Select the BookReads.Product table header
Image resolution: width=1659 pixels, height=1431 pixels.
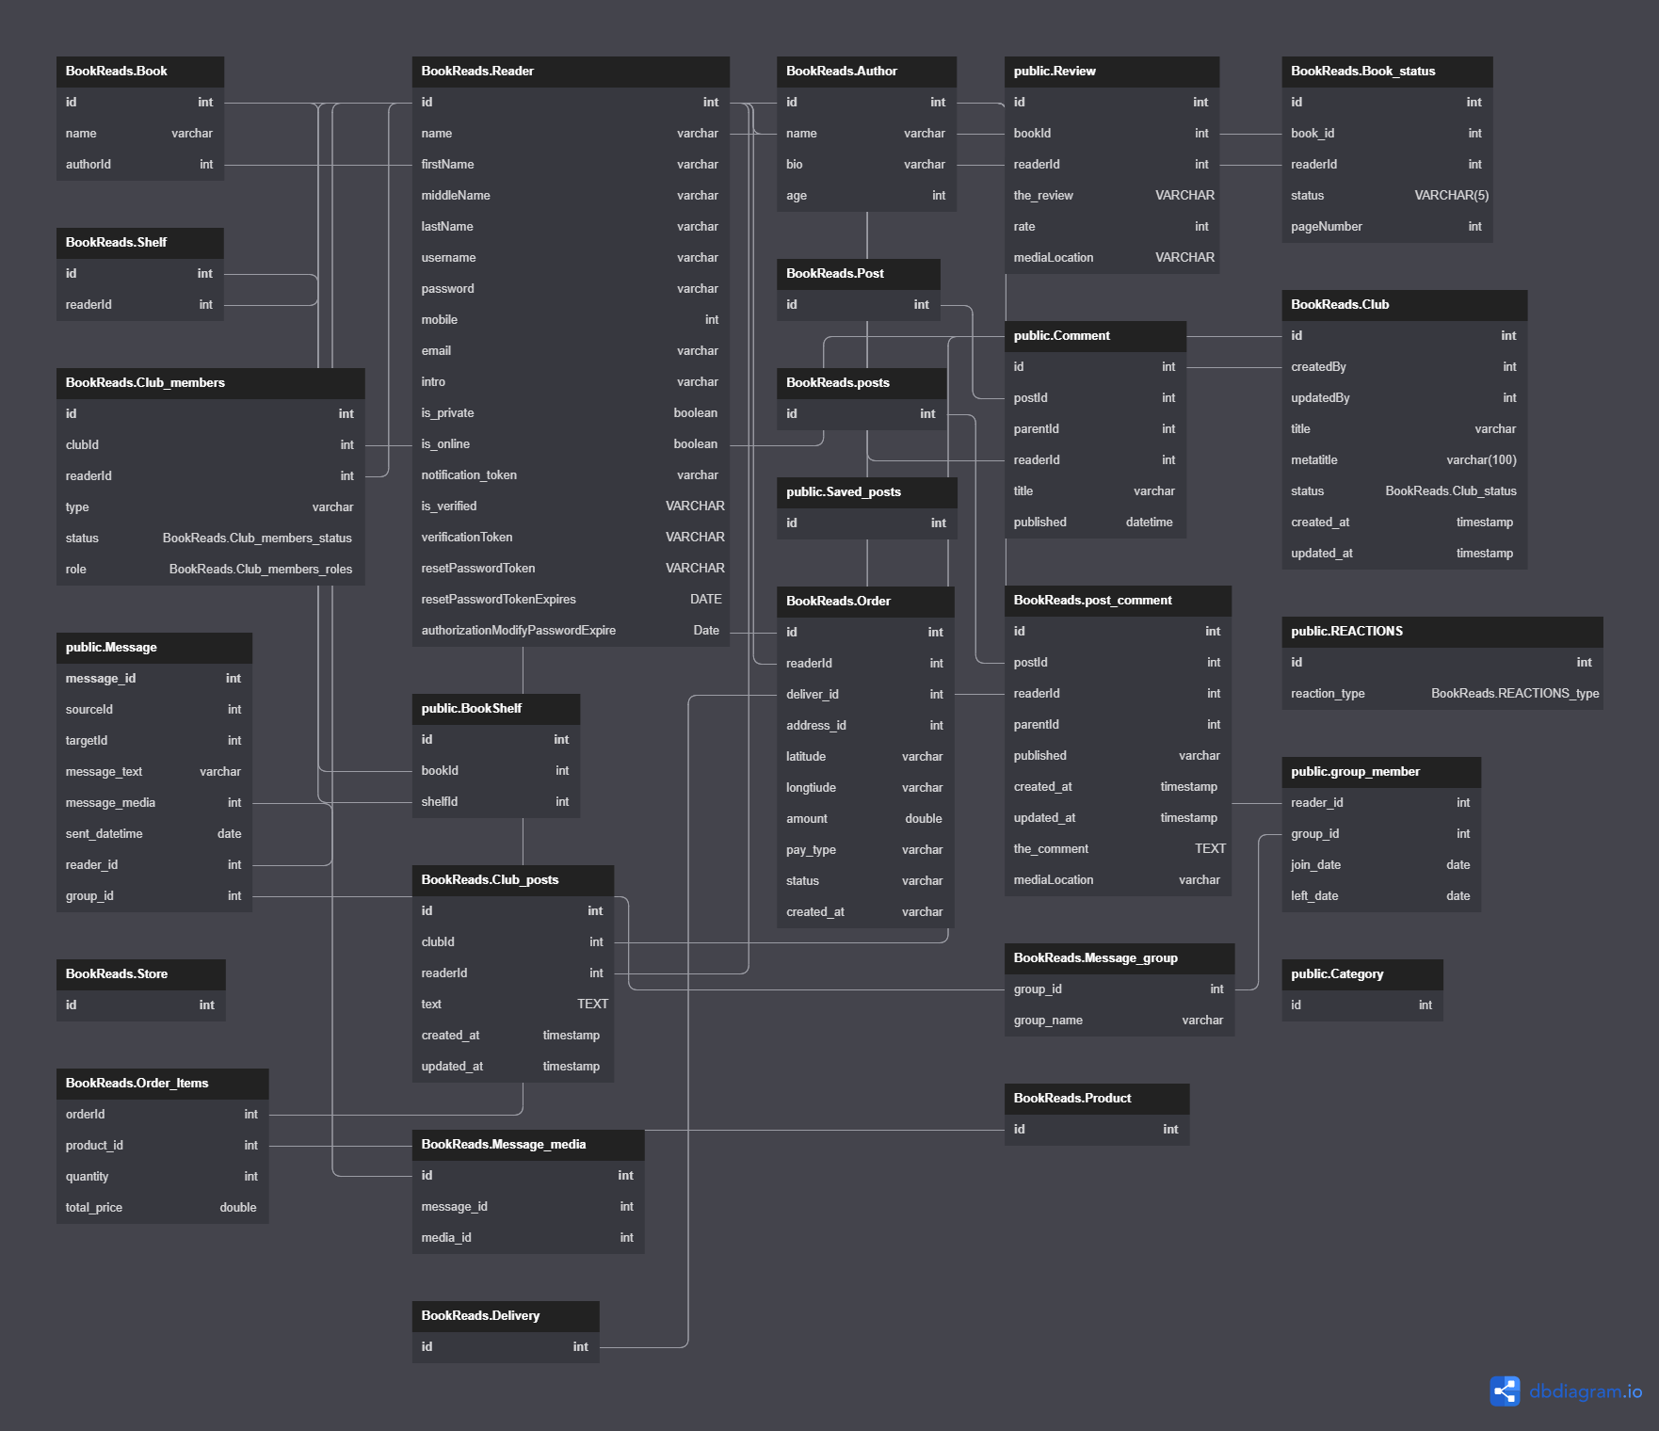[1097, 1099]
